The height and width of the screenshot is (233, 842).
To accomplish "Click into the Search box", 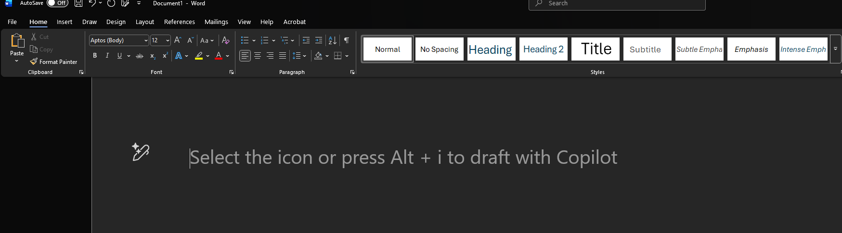I will pyautogui.click(x=617, y=3).
